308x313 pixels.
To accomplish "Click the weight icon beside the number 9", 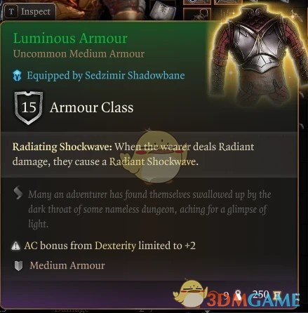I will (x=239, y=295).
